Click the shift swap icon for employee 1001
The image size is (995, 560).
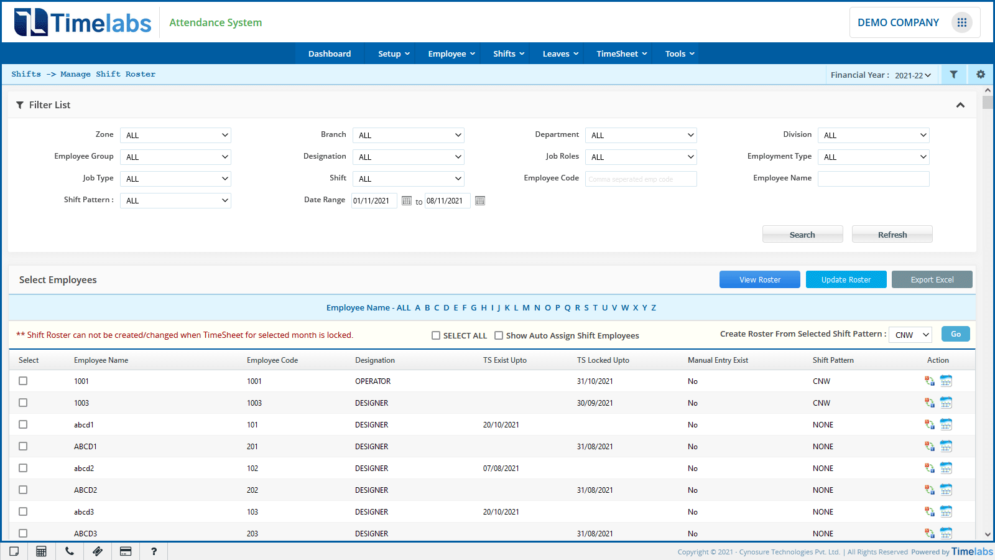pos(930,381)
